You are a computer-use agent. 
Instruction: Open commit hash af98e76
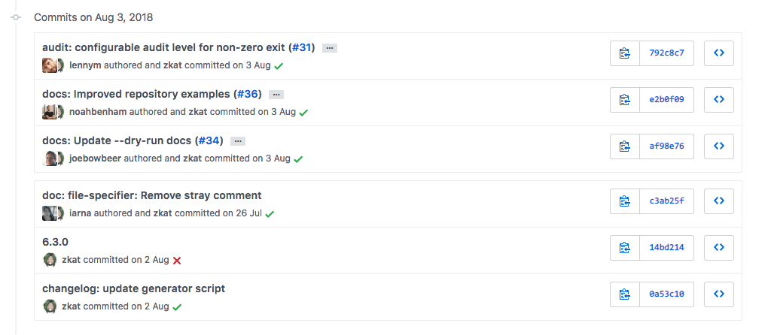click(666, 146)
